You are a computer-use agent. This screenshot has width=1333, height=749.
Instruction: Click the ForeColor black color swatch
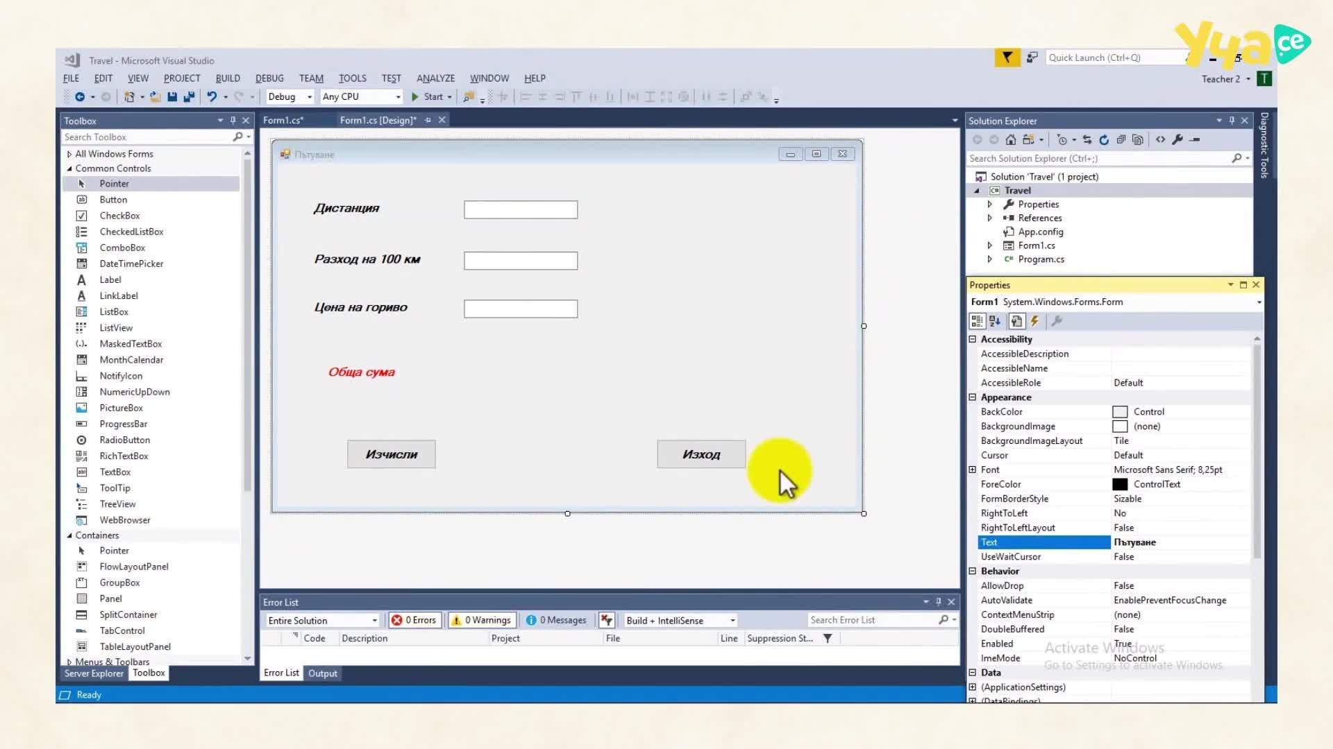[x=1120, y=485]
